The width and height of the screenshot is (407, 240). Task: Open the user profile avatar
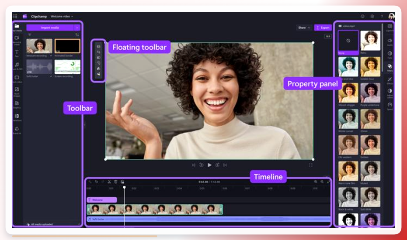click(391, 16)
